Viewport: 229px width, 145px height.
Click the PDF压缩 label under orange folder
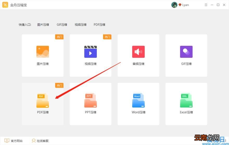click(x=43, y=112)
